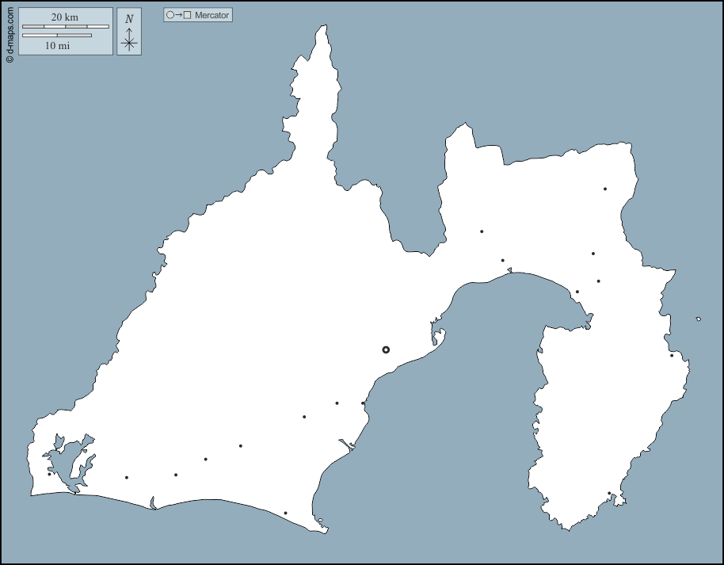This screenshot has height=565, width=724.
Task: Click the 10 mi scale bar
Action: (x=57, y=36)
